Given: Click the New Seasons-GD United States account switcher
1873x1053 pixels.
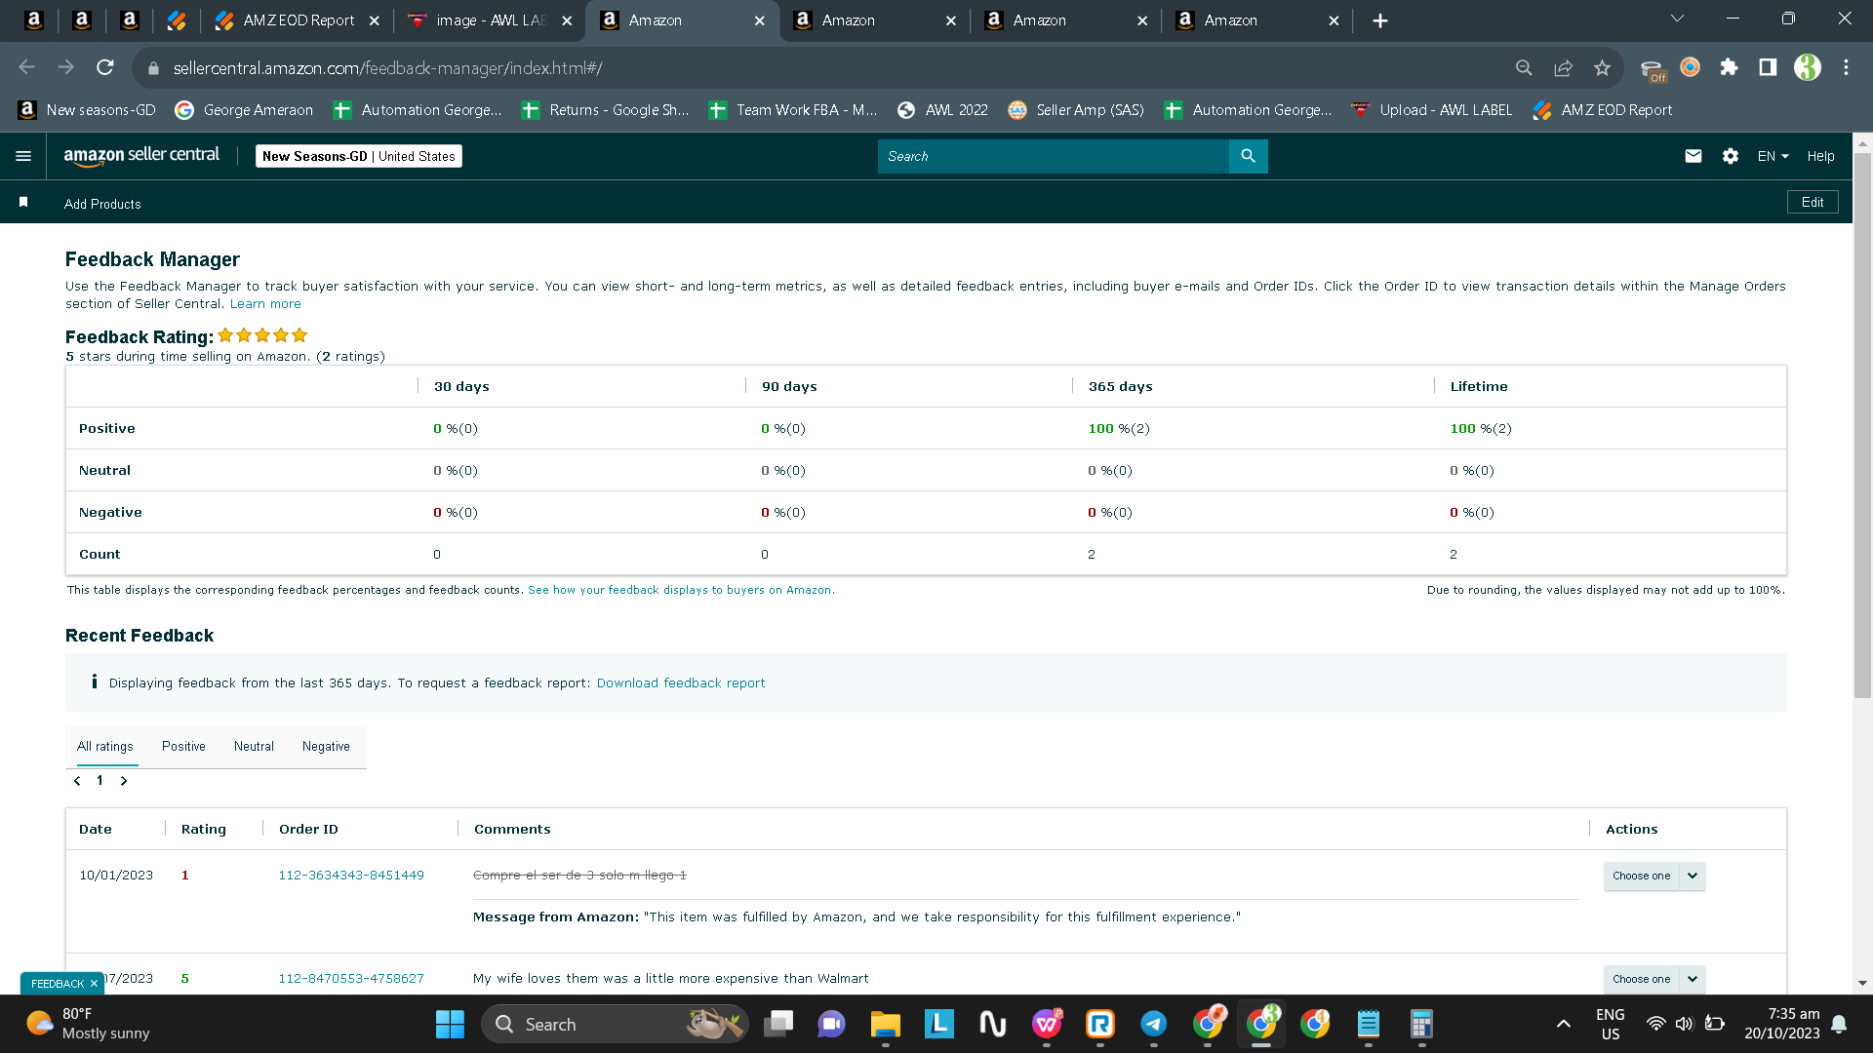Looking at the screenshot, I should coord(359,156).
